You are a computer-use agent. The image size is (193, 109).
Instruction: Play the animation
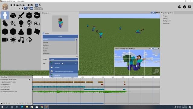pyautogui.click(x=19, y=8)
